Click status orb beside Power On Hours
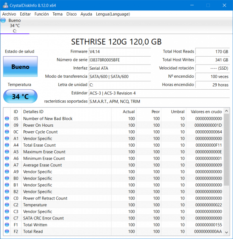 (7, 125)
